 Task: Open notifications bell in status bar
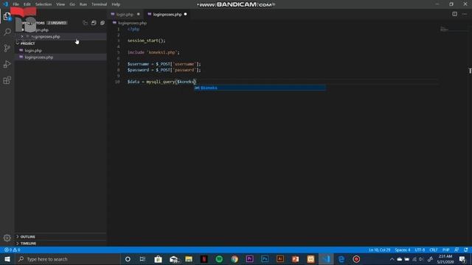coord(465,250)
